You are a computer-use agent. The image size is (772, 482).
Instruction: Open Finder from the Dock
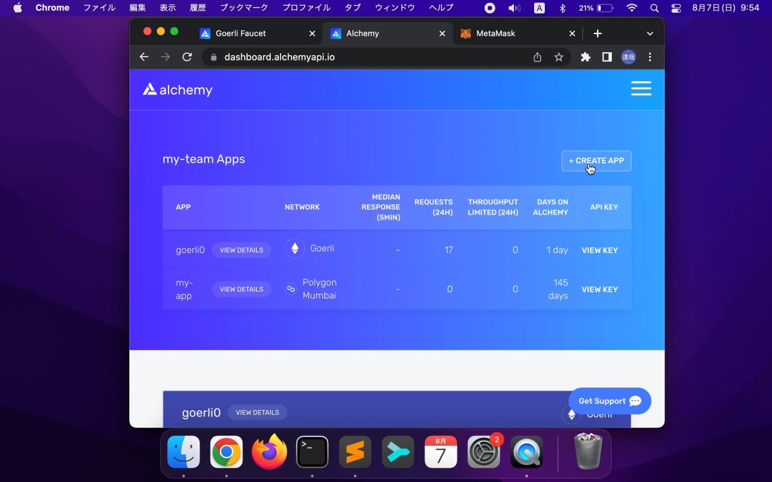183,452
